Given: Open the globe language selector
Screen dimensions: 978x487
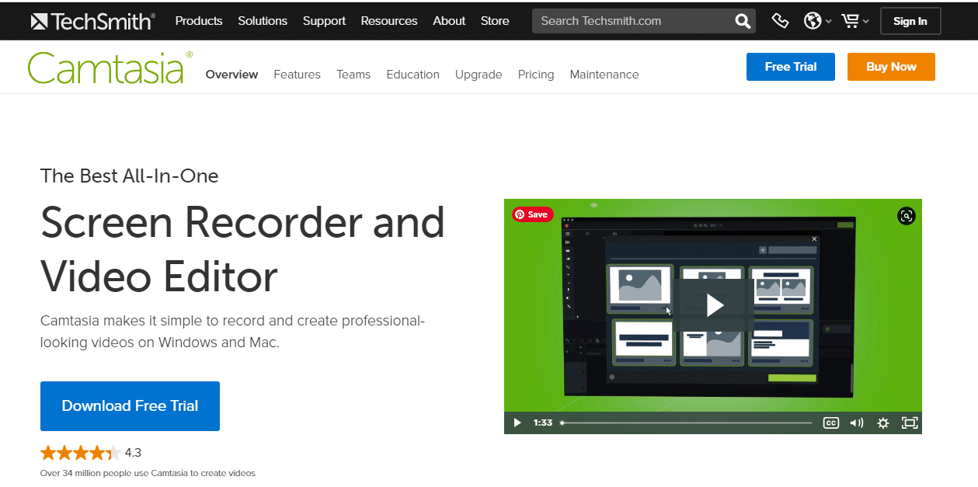Looking at the screenshot, I should 813,21.
